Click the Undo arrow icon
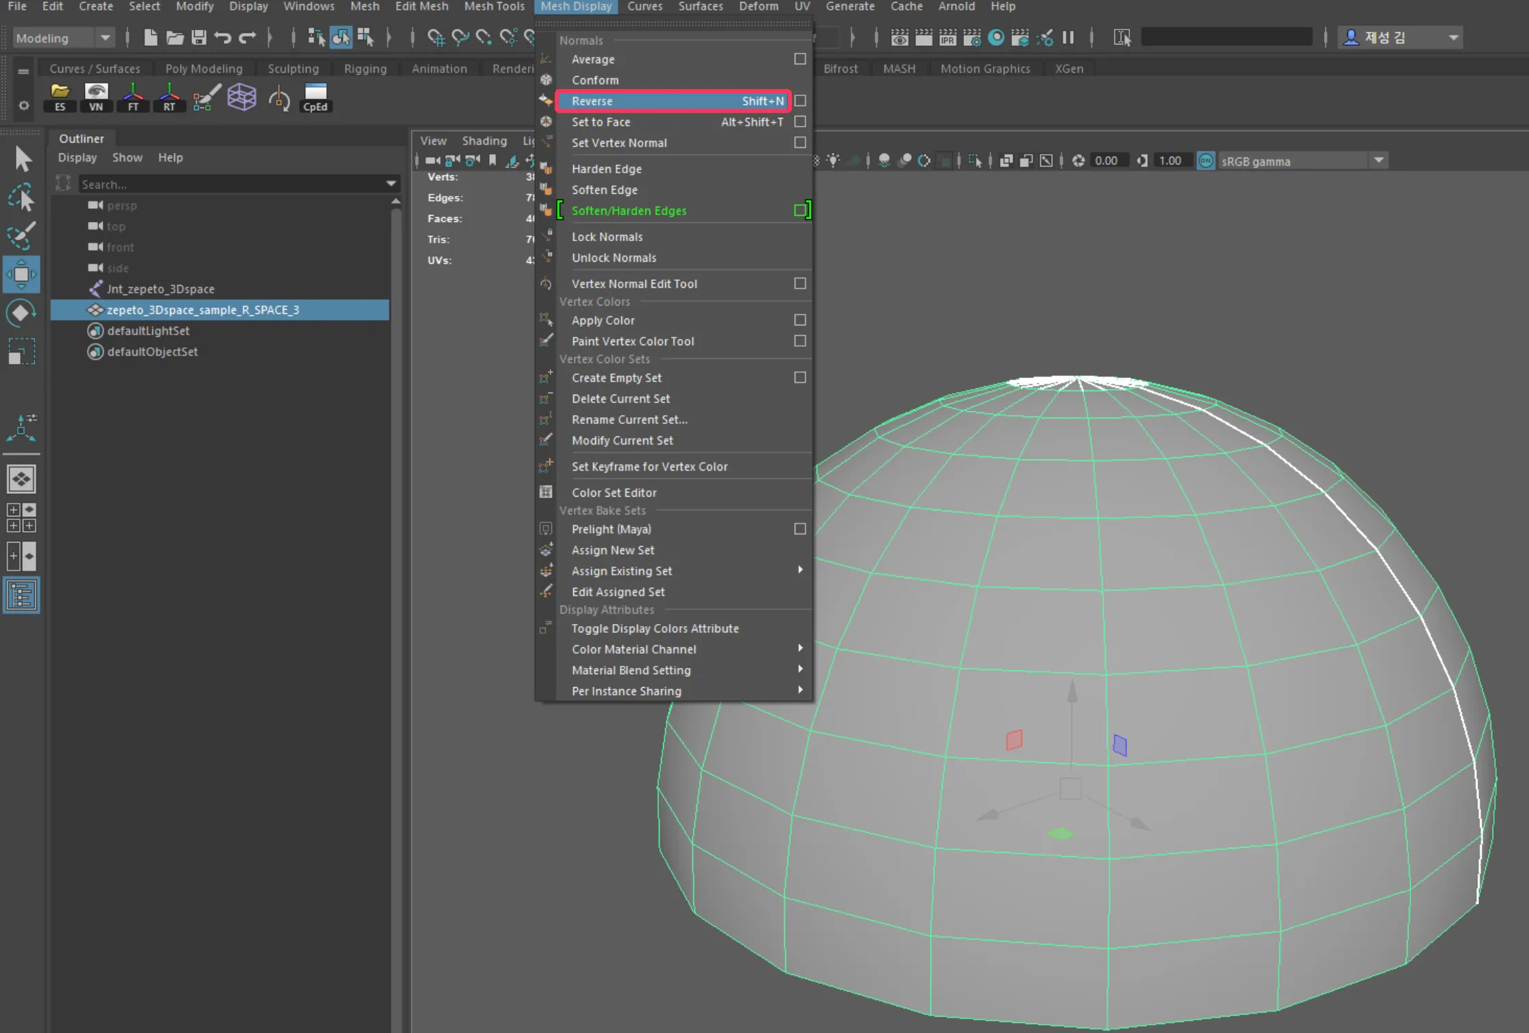Viewport: 1529px width, 1033px height. [x=223, y=37]
